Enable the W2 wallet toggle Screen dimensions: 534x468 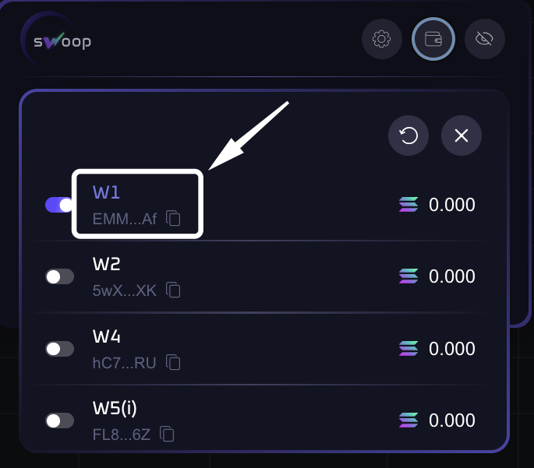(x=60, y=276)
